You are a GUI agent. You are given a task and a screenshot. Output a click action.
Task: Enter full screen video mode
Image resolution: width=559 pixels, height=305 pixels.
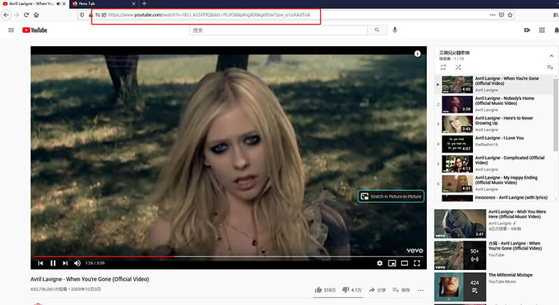(x=416, y=263)
